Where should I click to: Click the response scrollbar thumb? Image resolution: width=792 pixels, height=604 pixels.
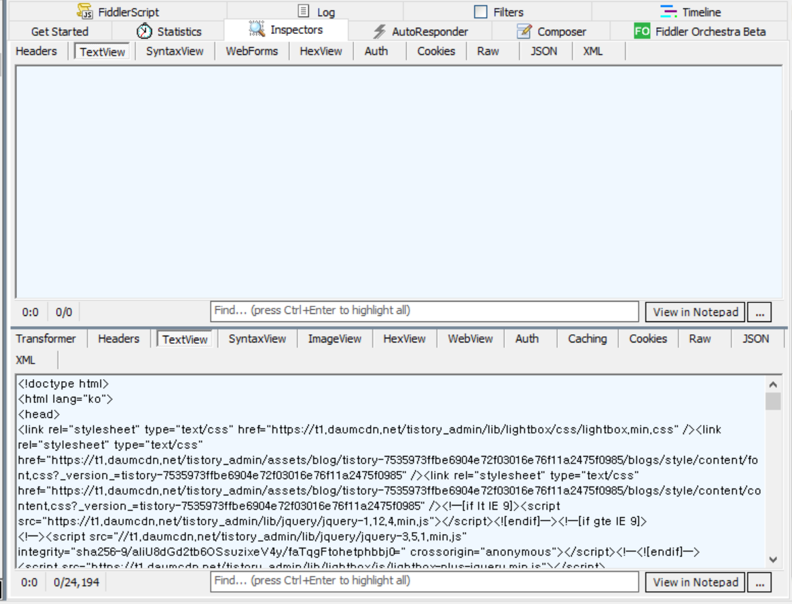click(773, 402)
